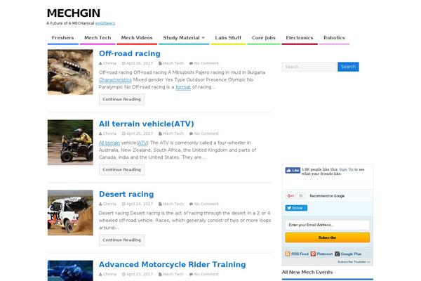Open the Mech Videos menu tab
Viewport: 421px width, 281px height.
[137, 38]
